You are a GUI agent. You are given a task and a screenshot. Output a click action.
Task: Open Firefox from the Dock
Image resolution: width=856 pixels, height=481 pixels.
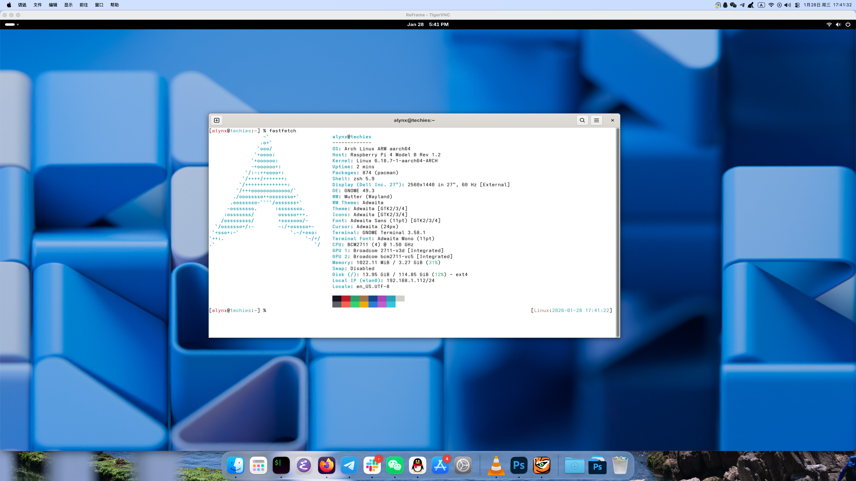pyautogui.click(x=327, y=465)
